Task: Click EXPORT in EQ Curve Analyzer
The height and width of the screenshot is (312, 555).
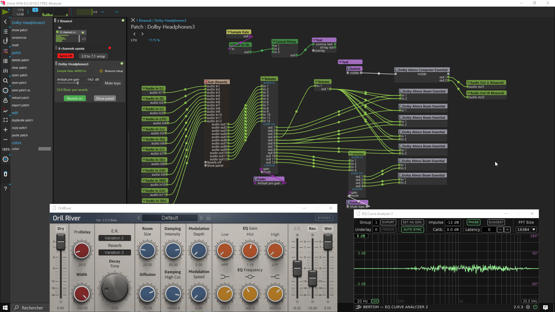Action: point(388,222)
